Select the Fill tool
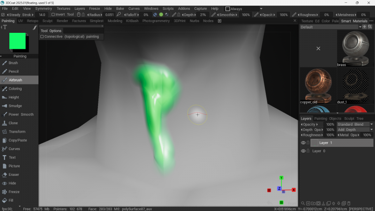The height and width of the screenshot is (211, 375). (11, 200)
